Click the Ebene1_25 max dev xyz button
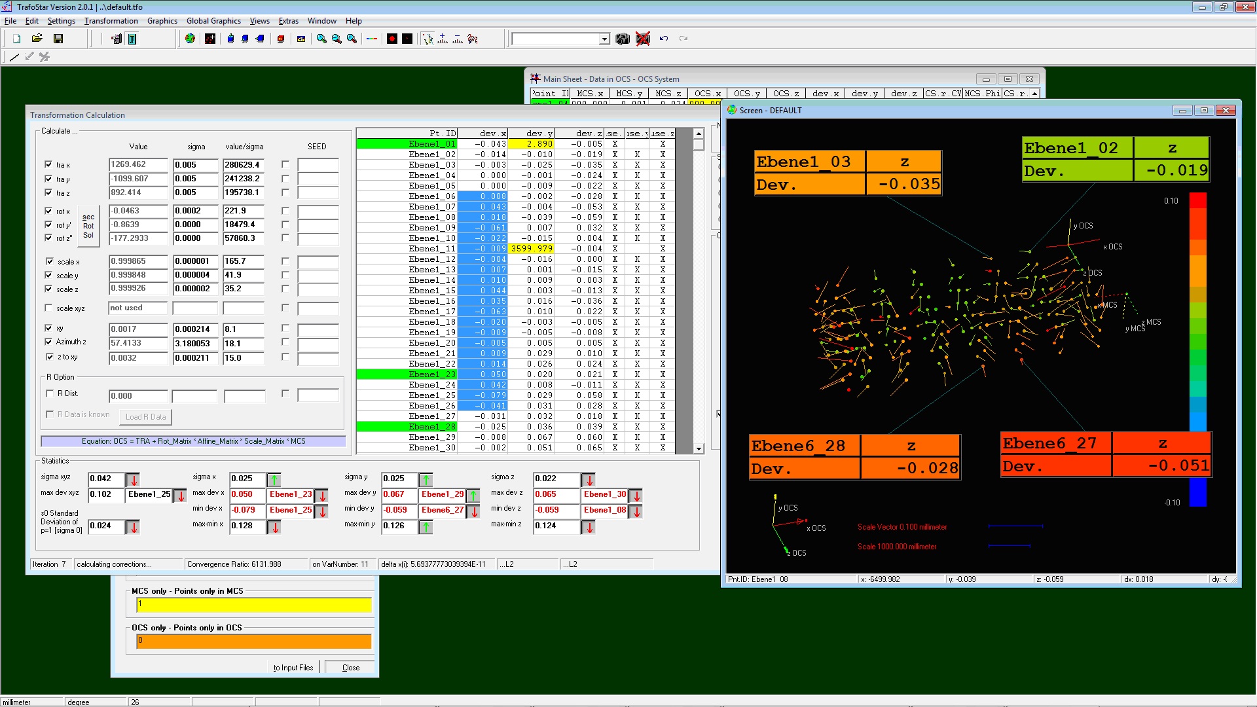Image resolution: width=1257 pixels, height=707 pixels. coord(149,495)
